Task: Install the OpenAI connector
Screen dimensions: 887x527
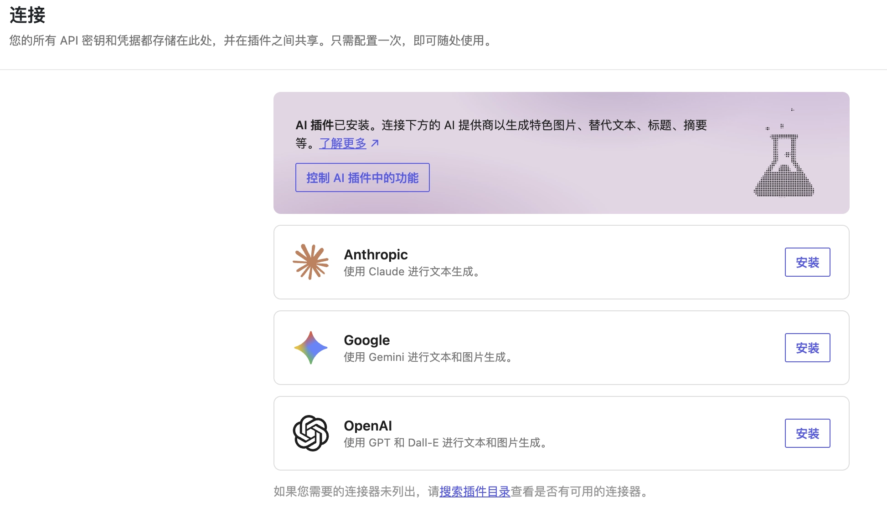Action: pos(807,433)
